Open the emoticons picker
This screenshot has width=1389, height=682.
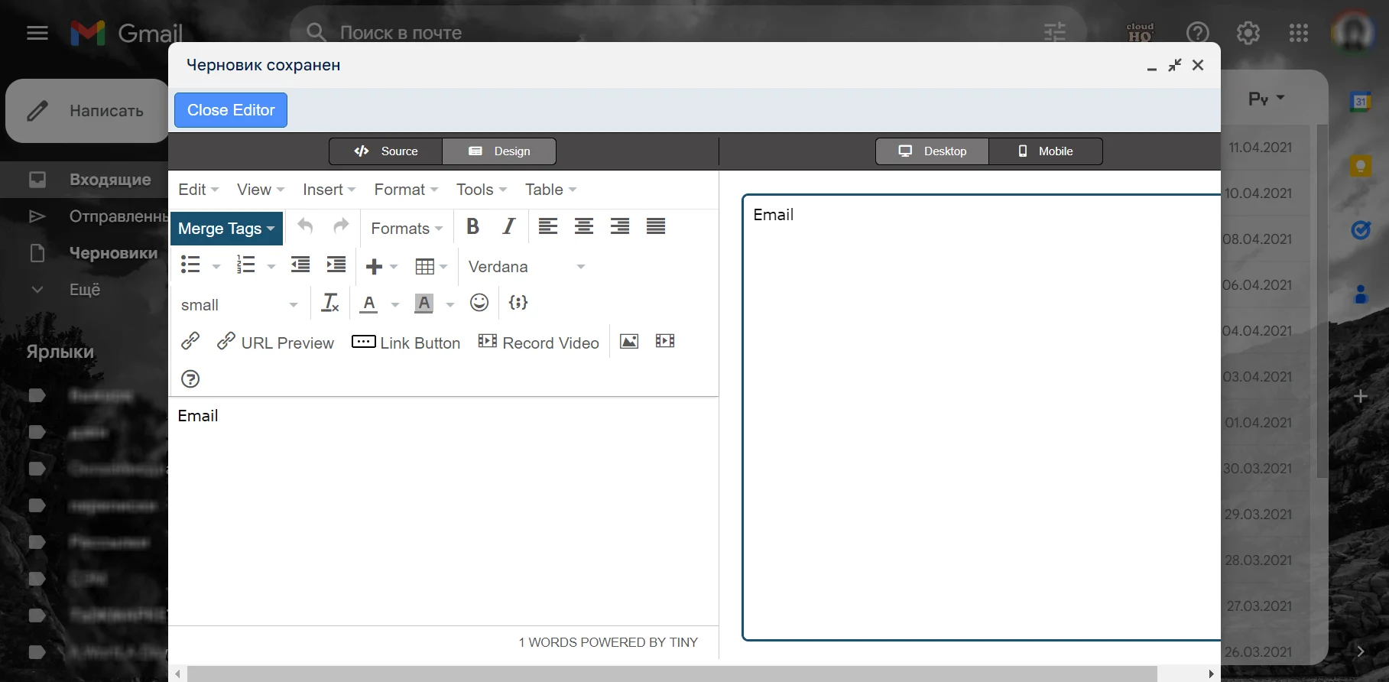point(479,304)
